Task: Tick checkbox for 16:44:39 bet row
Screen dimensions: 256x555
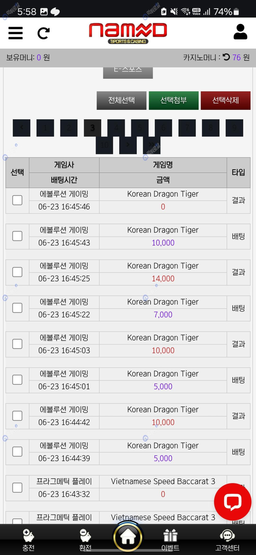Action: (x=17, y=452)
